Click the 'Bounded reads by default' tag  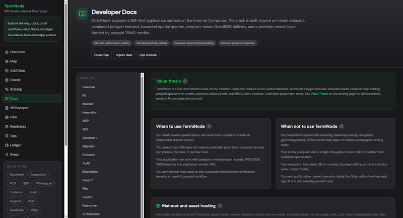[x=152, y=43]
